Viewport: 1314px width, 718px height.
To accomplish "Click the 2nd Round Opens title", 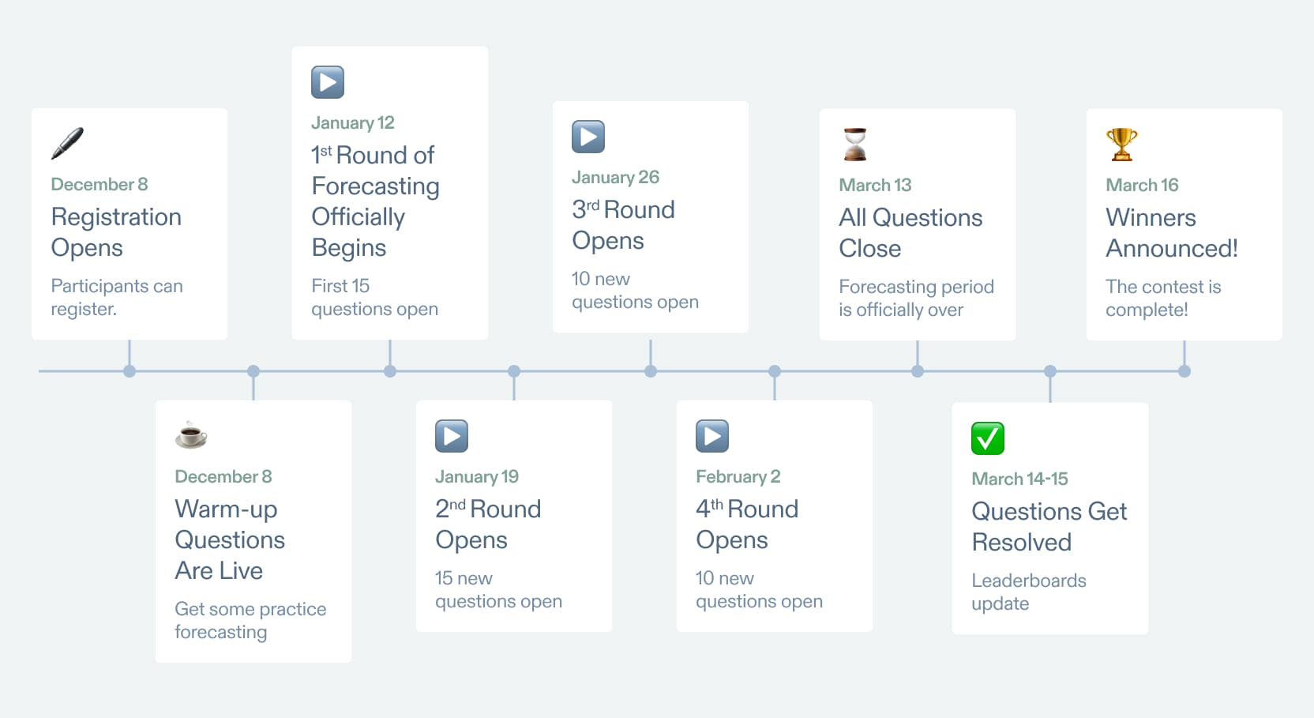I will pyautogui.click(x=488, y=524).
